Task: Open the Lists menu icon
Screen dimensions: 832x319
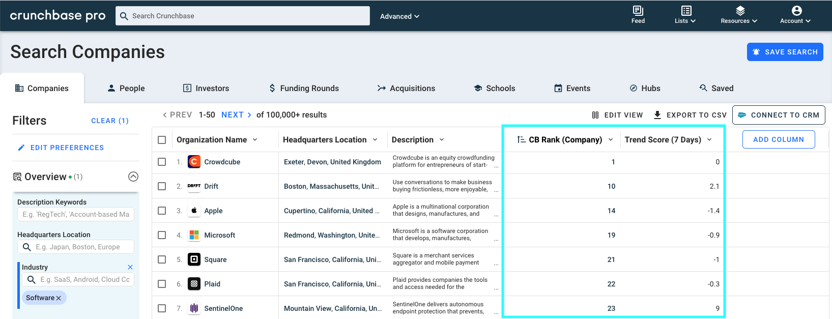Action: (x=686, y=11)
